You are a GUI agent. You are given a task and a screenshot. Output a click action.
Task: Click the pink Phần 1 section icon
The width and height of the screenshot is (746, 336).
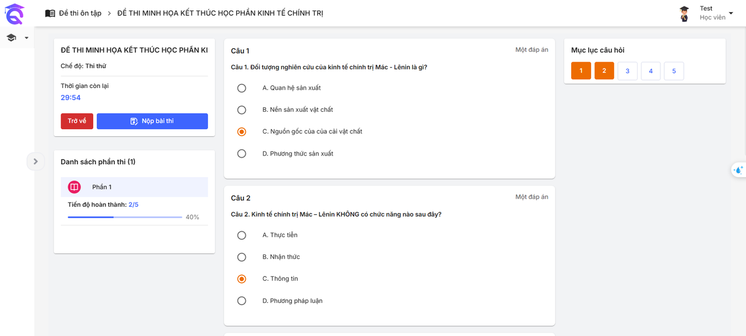point(74,187)
